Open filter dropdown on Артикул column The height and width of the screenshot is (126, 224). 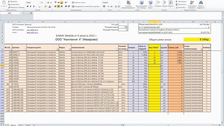pos(25,49)
